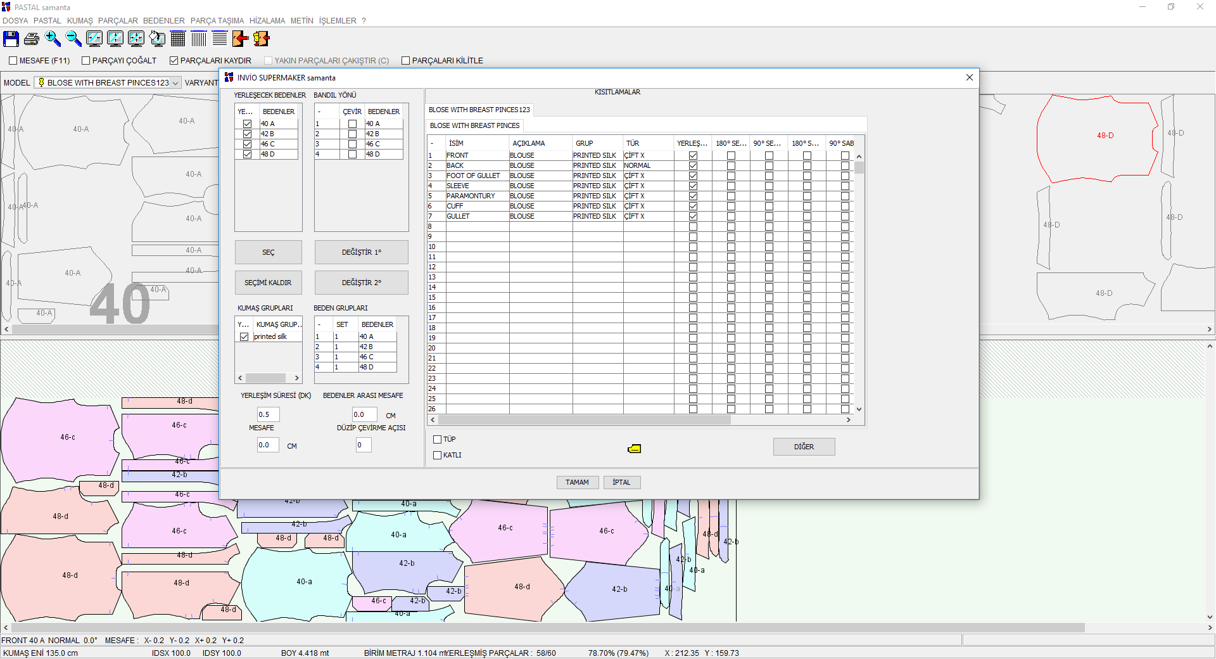Check the TÜP option
The height and width of the screenshot is (659, 1216).
point(438,439)
